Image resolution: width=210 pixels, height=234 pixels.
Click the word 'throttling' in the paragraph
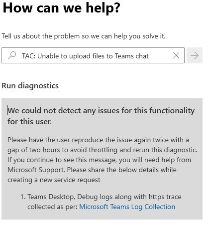pyautogui.click(x=103, y=150)
